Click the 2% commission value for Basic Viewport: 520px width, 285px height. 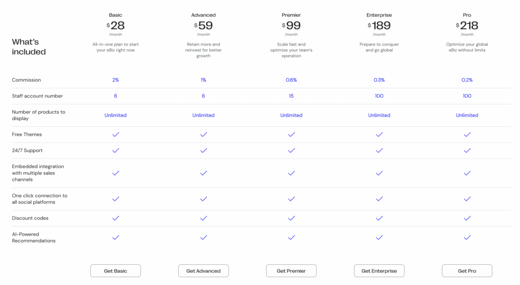[115, 80]
